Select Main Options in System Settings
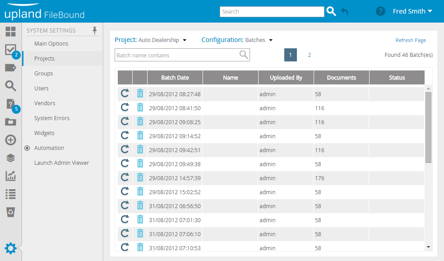This screenshot has width=444, height=261. pos(51,44)
